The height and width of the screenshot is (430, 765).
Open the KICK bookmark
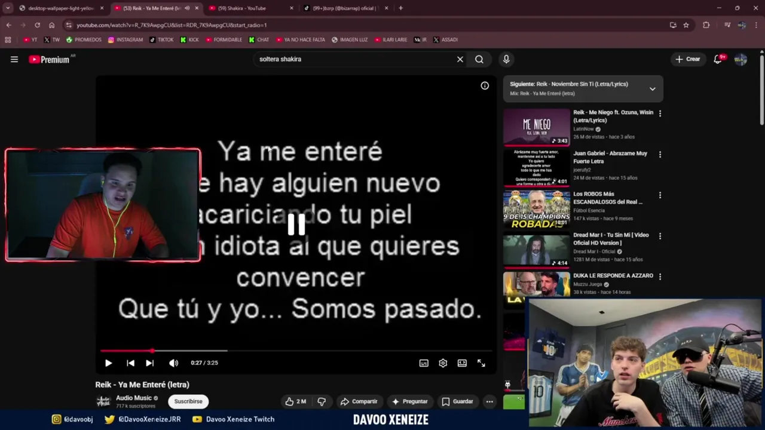(189, 40)
